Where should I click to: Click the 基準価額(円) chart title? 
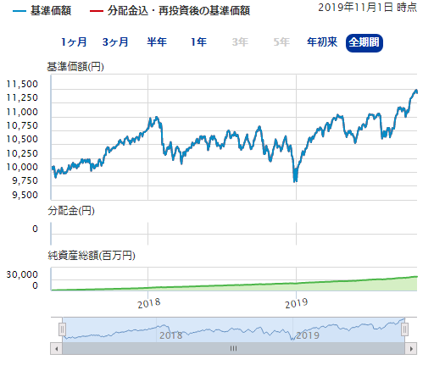(x=75, y=67)
